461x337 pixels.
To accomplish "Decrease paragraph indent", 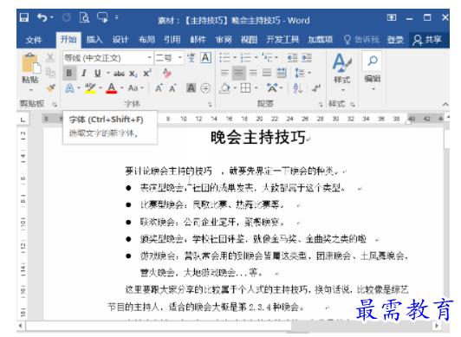I will 292,57.
